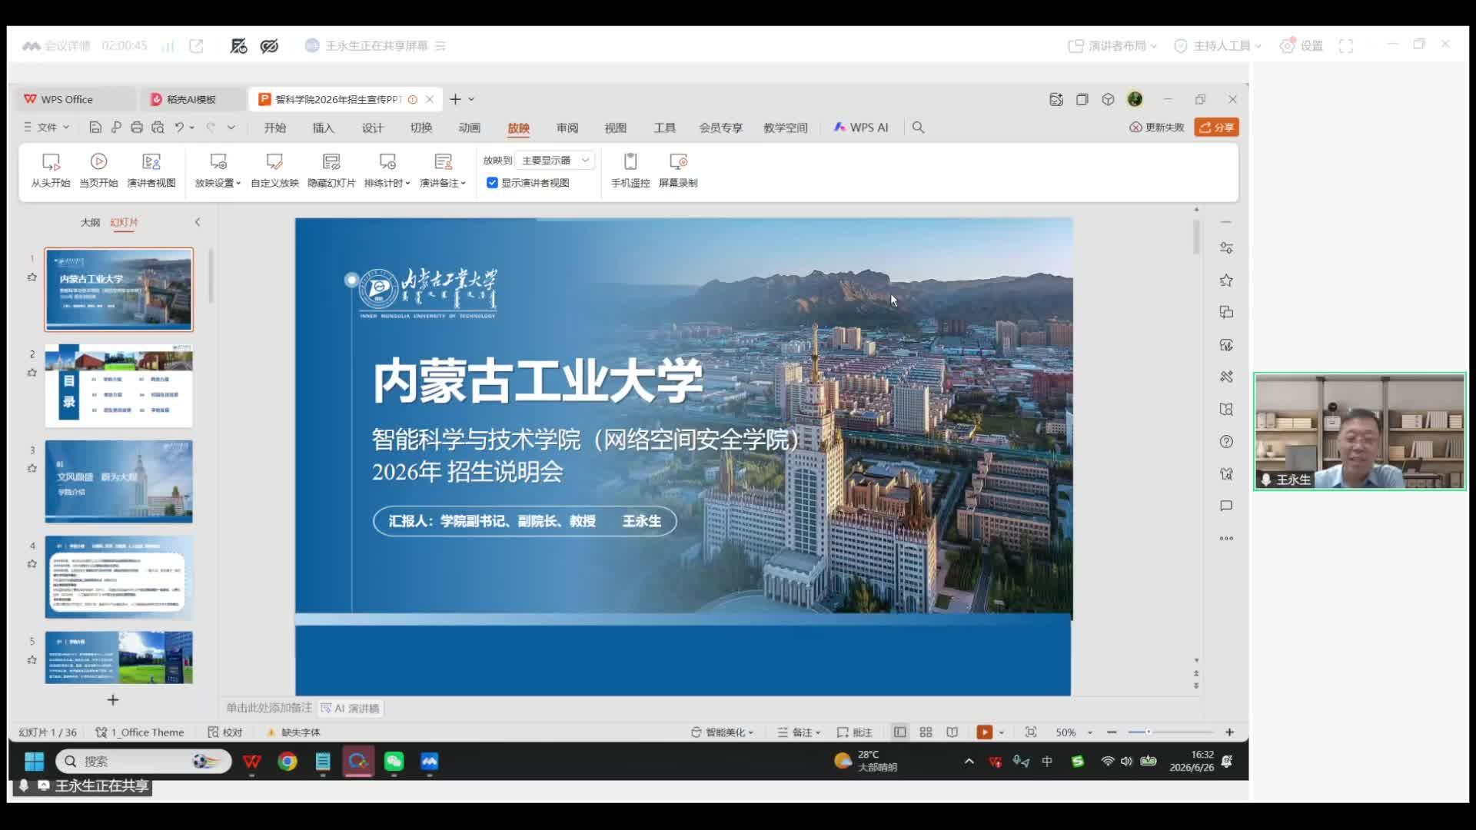Start slideshow from current slide (当页开始)
Screen dimensions: 1476x830
coord(98,170)
